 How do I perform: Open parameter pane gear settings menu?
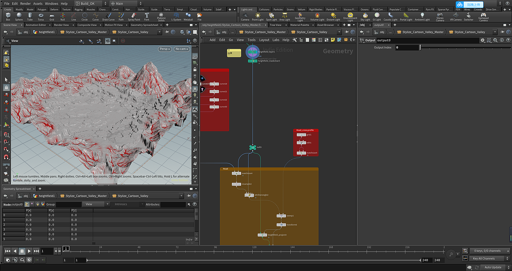483,40
